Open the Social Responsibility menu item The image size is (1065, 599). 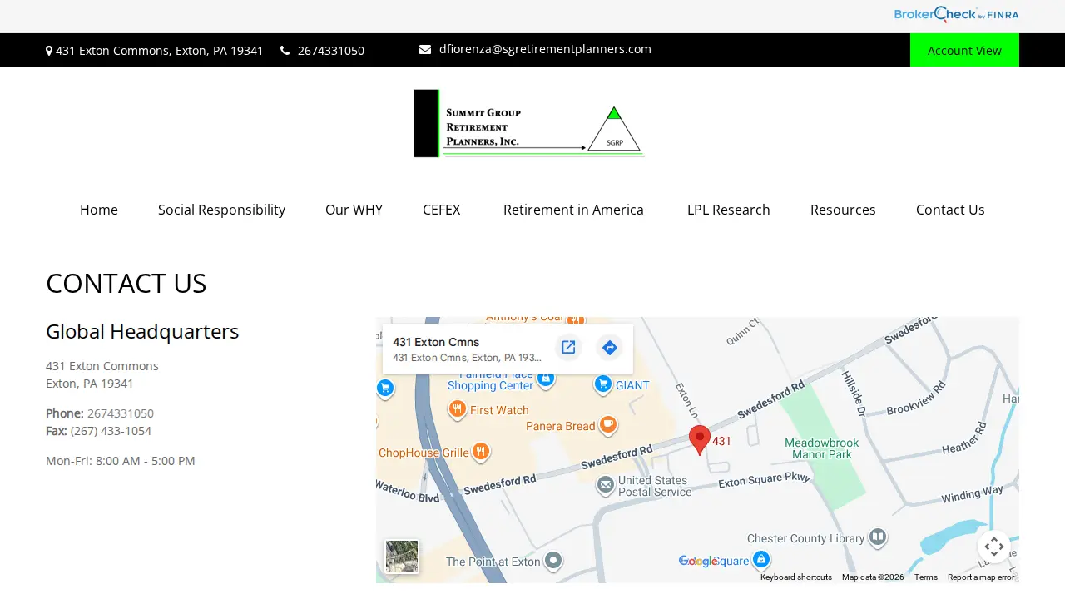(x=221, y=210)
